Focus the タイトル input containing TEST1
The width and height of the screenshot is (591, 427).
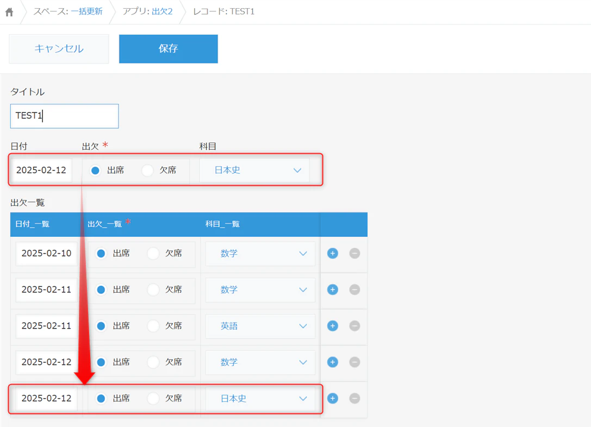(65, 116)
